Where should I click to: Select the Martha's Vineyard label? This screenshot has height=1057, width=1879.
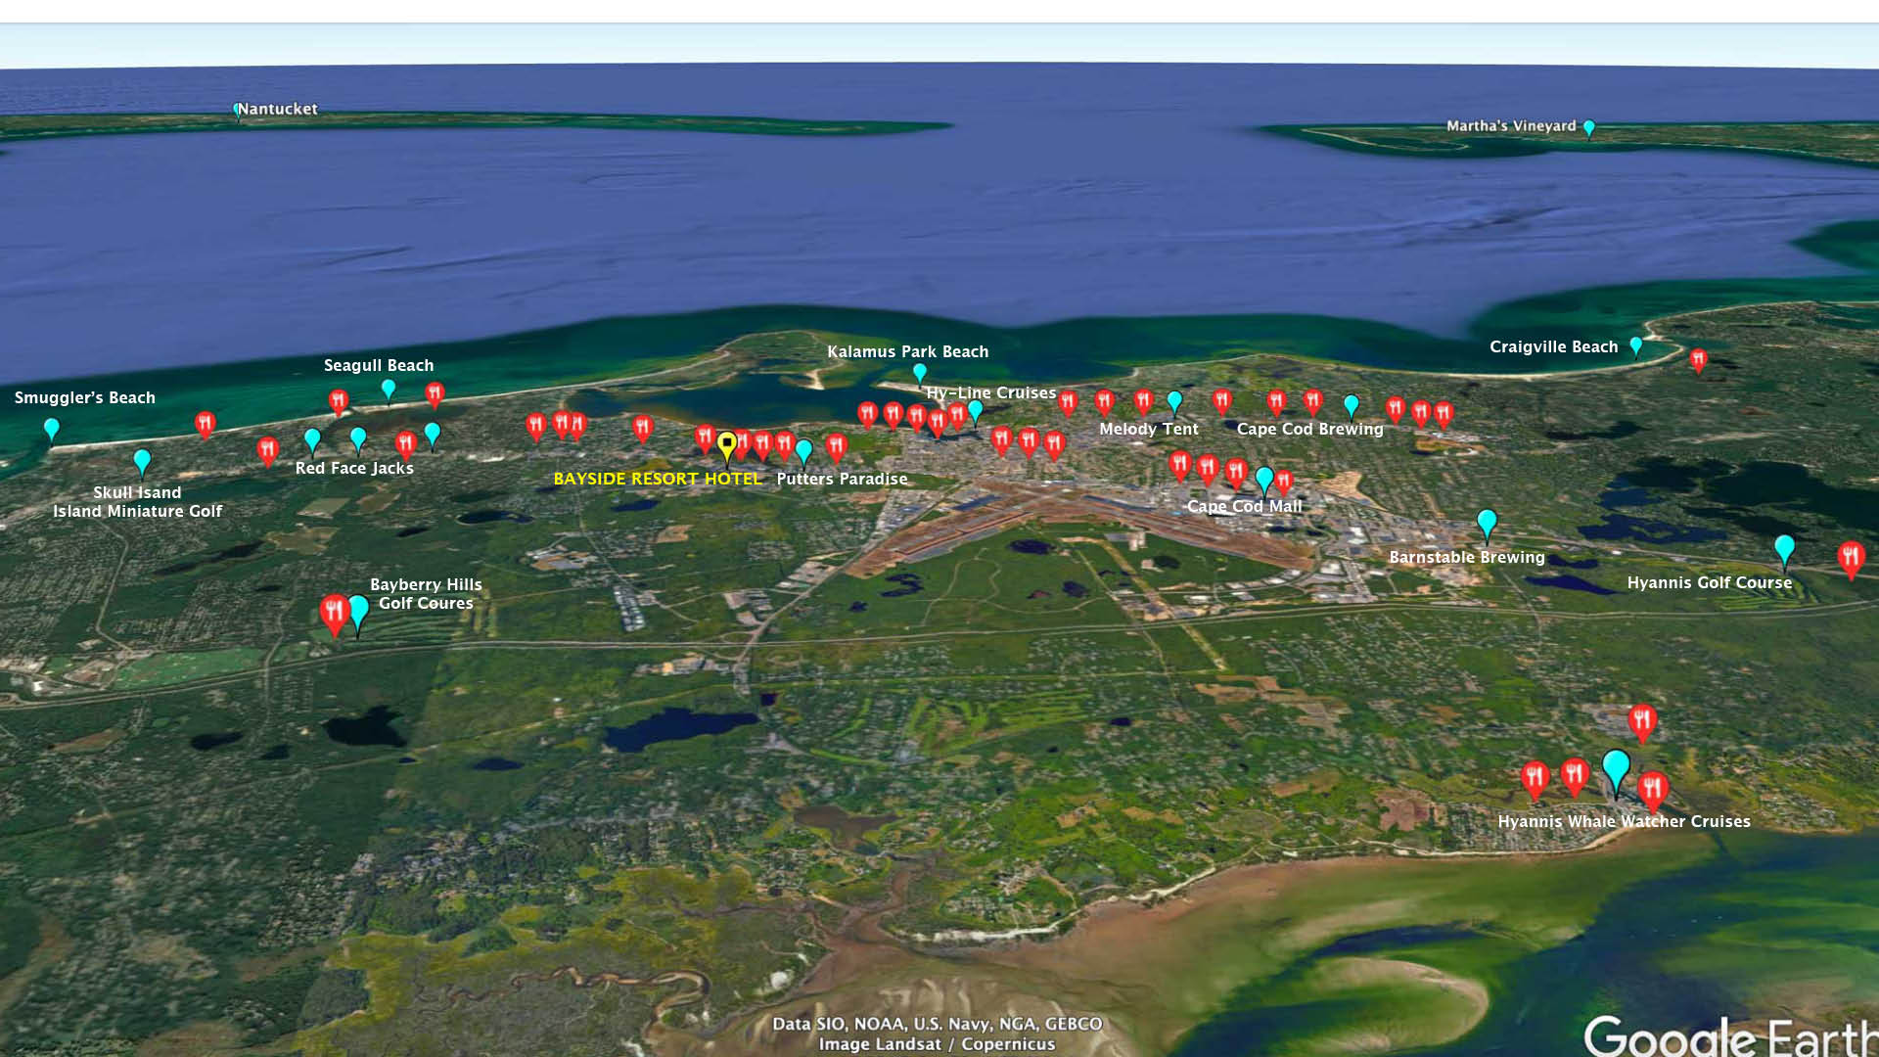(1511, 125)
